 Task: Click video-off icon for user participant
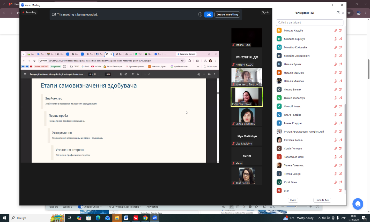(x=341, y=191)
